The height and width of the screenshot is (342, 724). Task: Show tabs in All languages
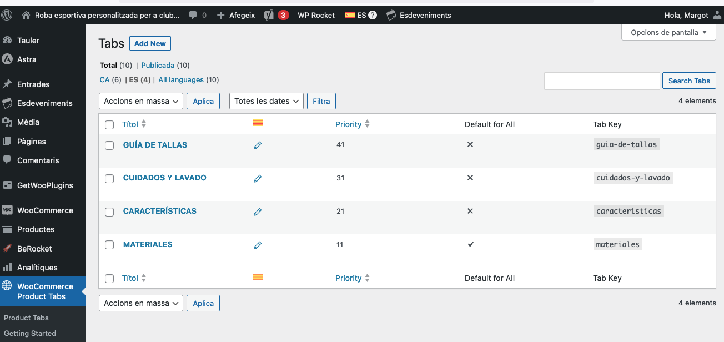click(x=181, y=79)
